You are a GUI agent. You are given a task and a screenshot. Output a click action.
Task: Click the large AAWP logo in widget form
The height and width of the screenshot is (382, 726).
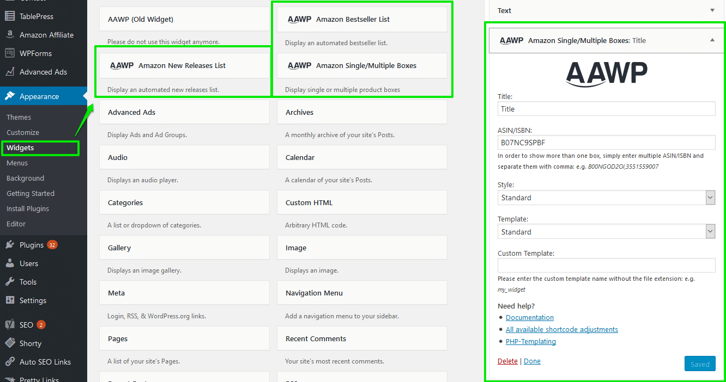pos(607,74)
